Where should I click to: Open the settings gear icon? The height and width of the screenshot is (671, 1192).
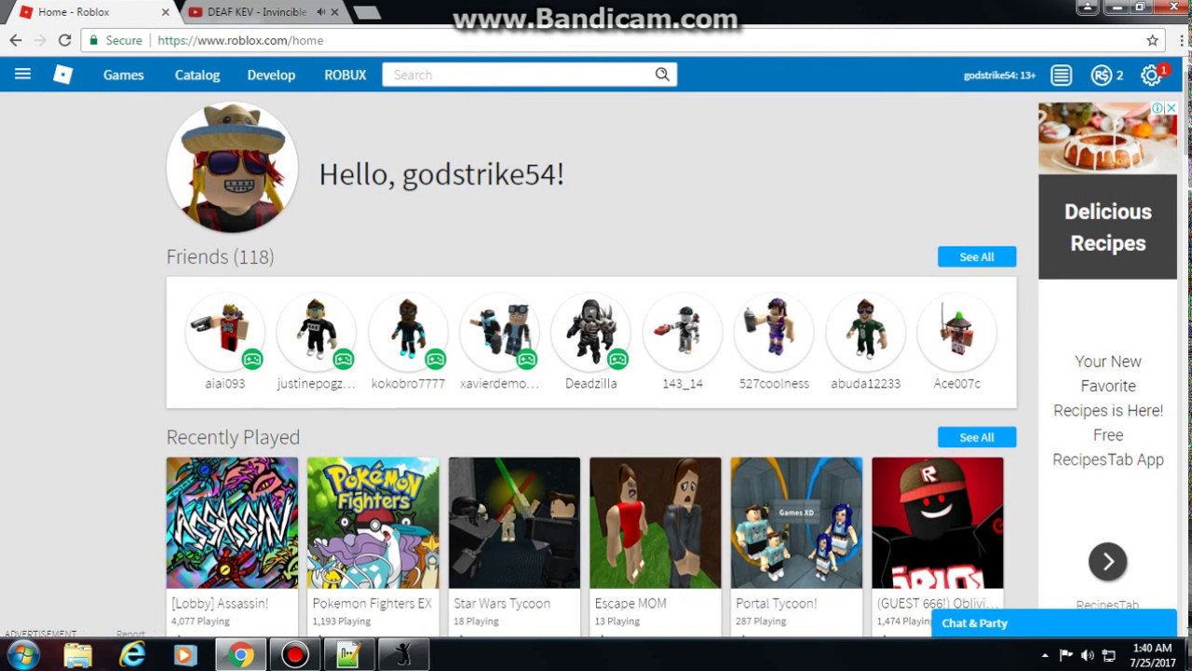(x=1151, y=75)
